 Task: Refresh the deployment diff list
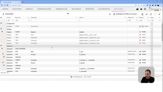click(151, 14)
